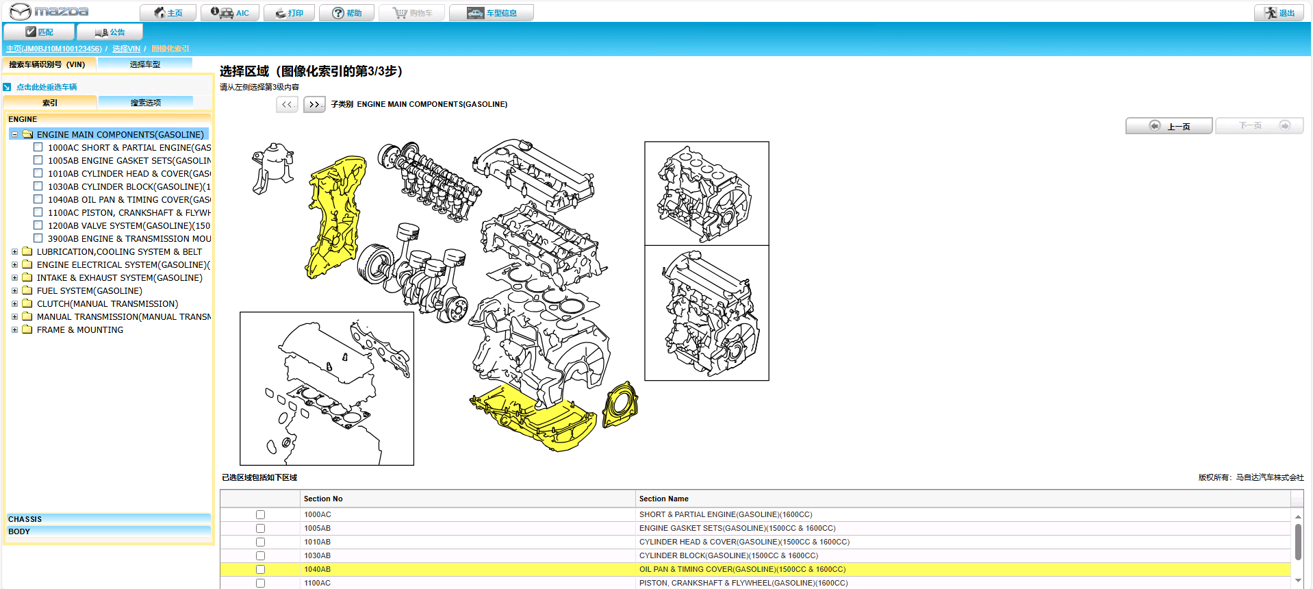This screenshot has height=589, width=1313.
Task: Check 1000AC SHORT & PARTIAL ENGINE tree box
Action: (x=38, y=147)
